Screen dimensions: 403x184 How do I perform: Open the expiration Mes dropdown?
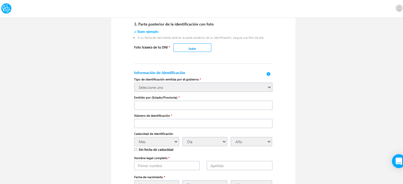tap(156, 142)
